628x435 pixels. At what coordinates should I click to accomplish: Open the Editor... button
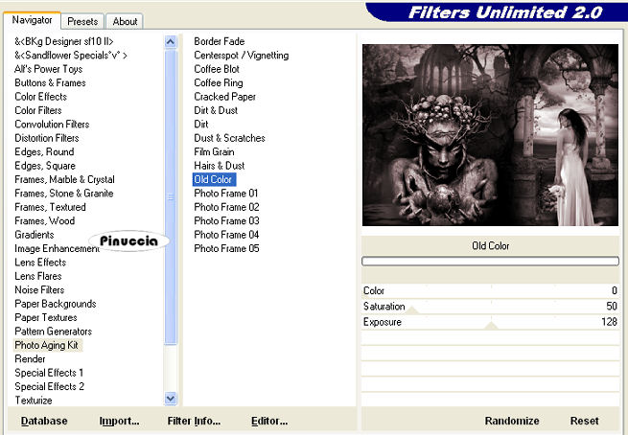tap(269, 421)
